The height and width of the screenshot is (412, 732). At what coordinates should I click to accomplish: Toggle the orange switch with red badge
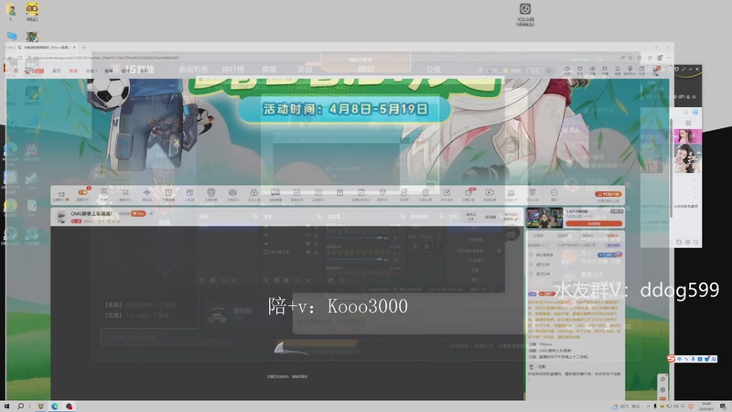coord(83,192)
